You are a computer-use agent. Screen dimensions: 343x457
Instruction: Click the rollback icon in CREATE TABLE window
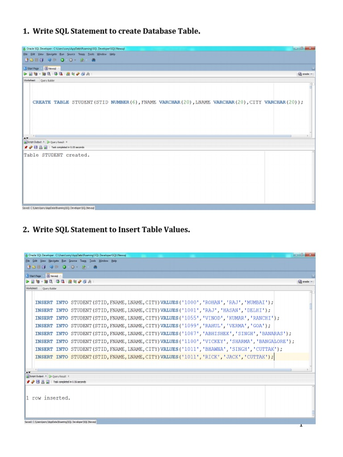click(61, 74)
